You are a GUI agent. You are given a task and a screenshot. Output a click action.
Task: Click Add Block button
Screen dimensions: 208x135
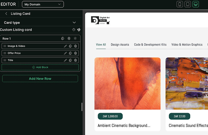click(x=40, y=67)
